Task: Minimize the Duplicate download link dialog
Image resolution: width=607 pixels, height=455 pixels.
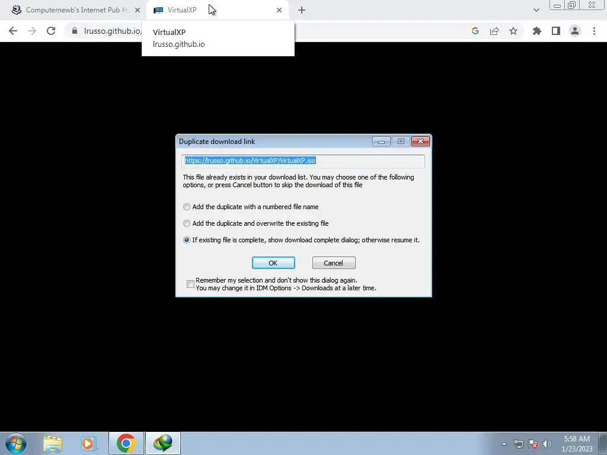Action: [381, 142]
